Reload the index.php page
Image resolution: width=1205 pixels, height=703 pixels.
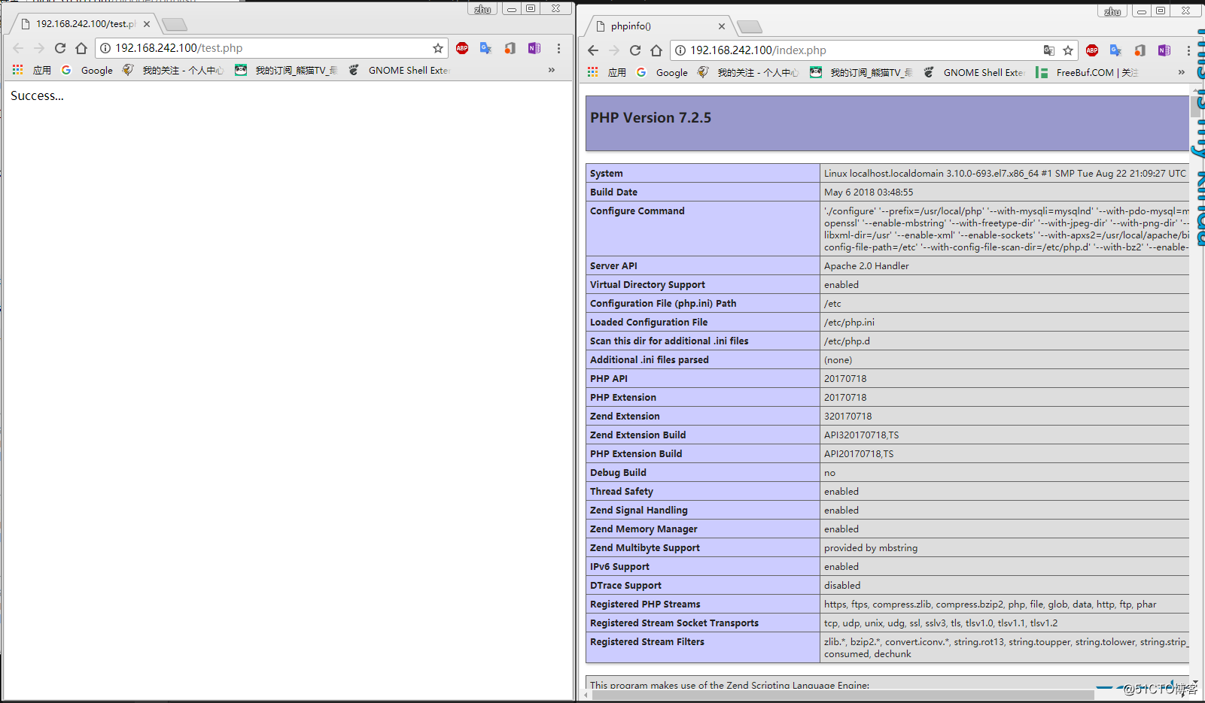(635, 50)
